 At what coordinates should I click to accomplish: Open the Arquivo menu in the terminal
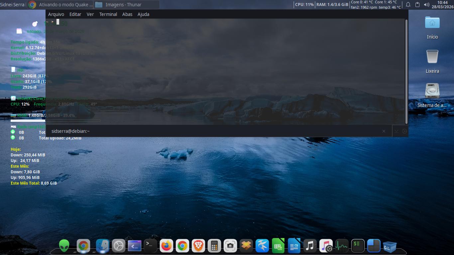[x=56, y=14]
